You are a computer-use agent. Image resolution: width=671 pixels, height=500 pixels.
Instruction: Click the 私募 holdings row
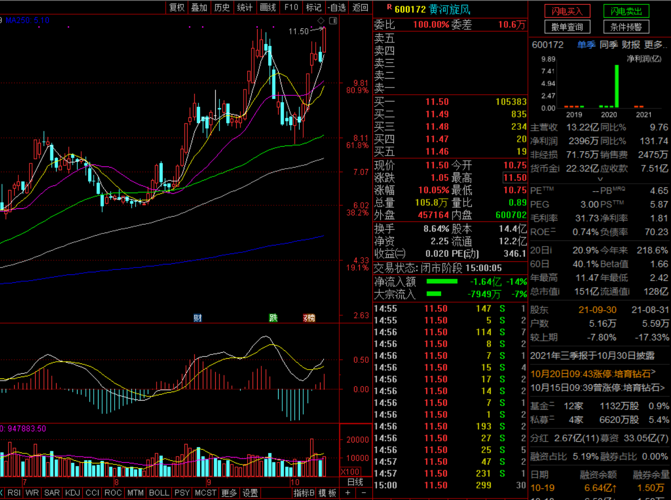pyautogui.click(x=600, y=420)
